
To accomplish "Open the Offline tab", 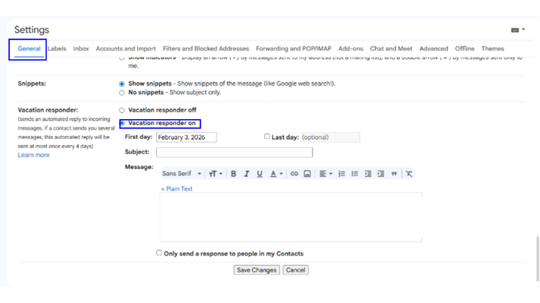I will [464, 48].
